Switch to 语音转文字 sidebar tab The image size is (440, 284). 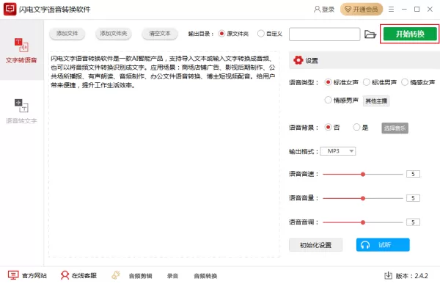click(21, 112)
